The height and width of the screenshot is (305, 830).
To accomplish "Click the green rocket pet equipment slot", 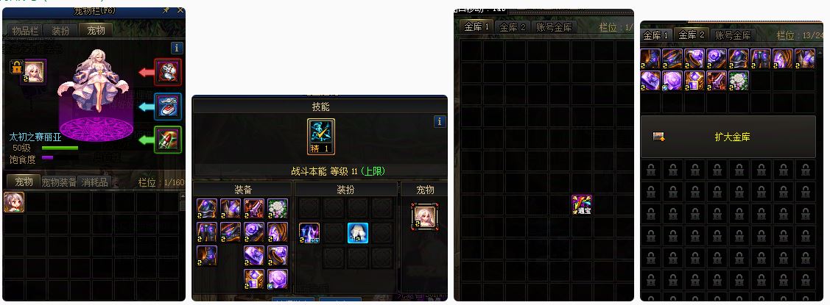I will [x=168, y=140].
